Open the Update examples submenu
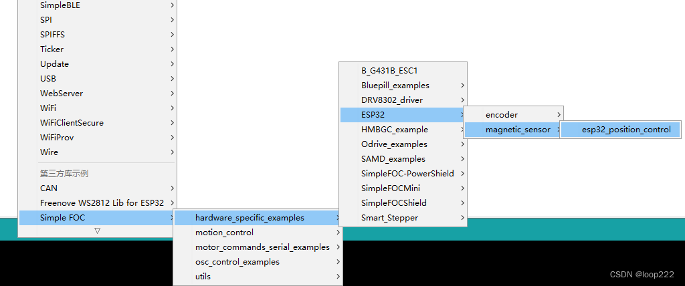685x286 pixels. (x=97, y=63)
